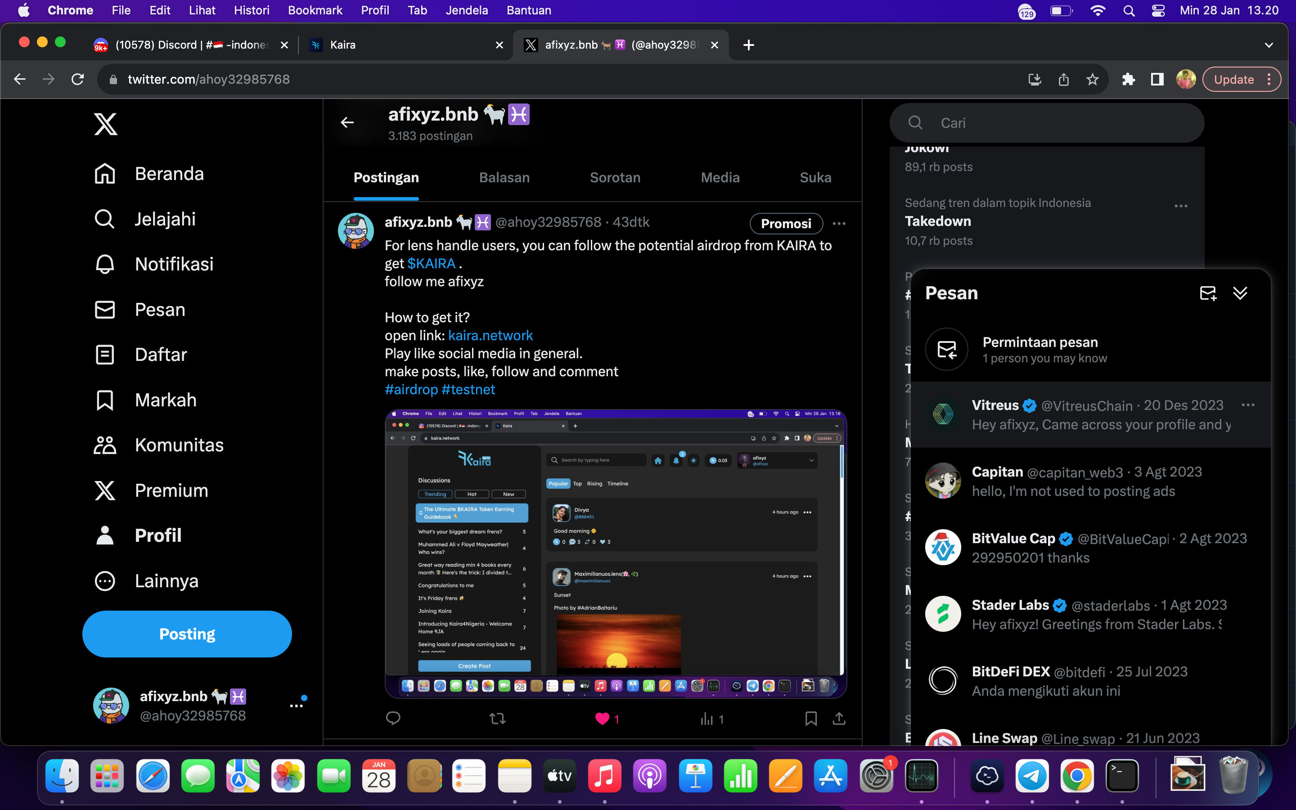Switch to Media tab
Screen dimensions: 1296x810
(720, 177)
